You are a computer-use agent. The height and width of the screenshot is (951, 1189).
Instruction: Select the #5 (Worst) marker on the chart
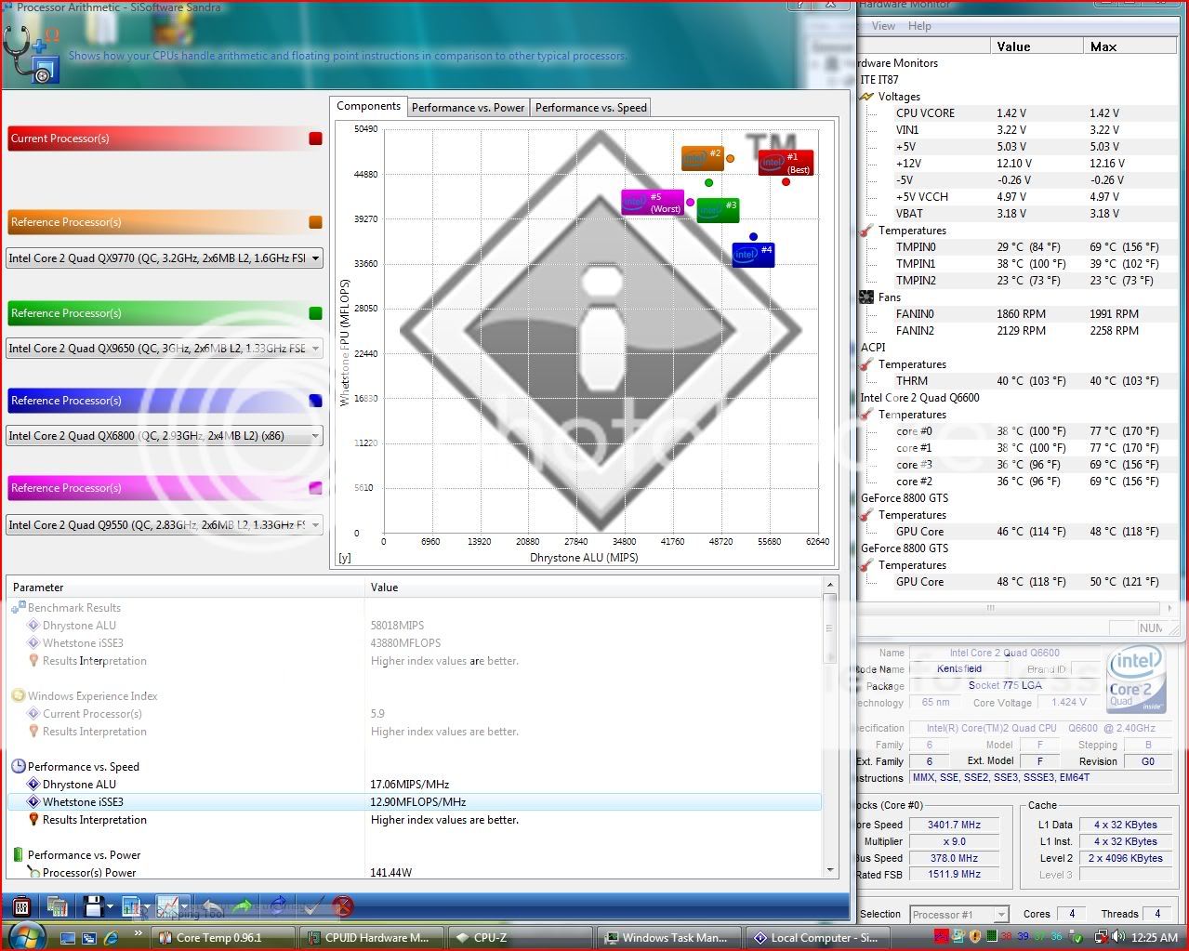[653, 203]
